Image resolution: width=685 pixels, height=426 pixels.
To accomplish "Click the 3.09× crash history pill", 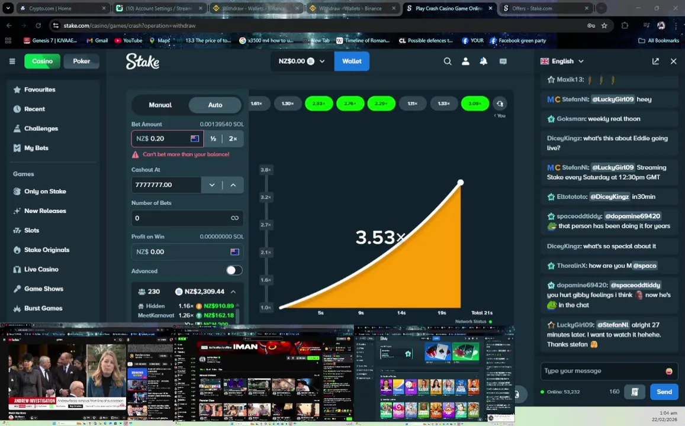I will point(475,104).
